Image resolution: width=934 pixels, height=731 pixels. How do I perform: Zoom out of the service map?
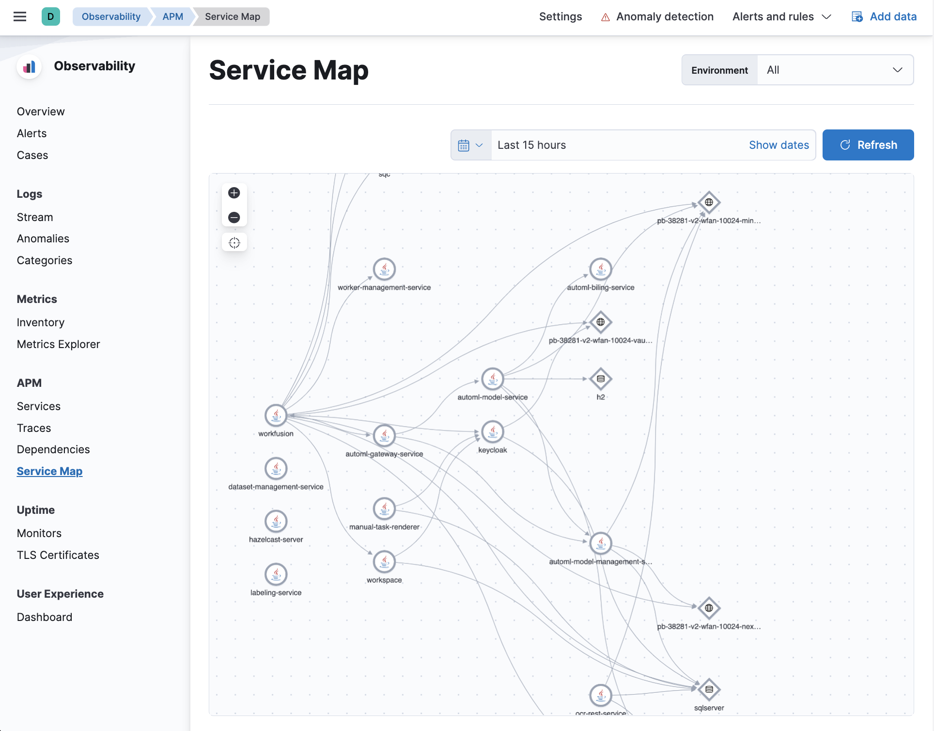(x=234, y=217)
